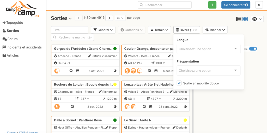Switch to list view layout icon
The width and height of the screenshot is (267, 133).
tap(239, 19)
